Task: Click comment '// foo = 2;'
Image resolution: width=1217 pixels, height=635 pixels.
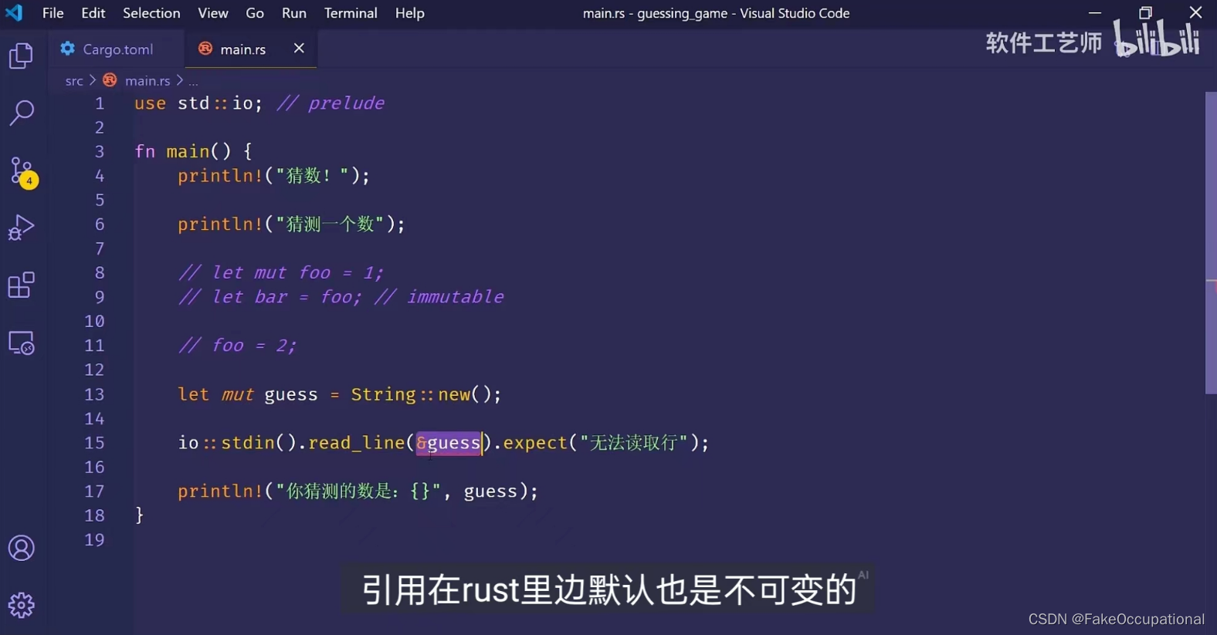Action: tap(237, 346)
